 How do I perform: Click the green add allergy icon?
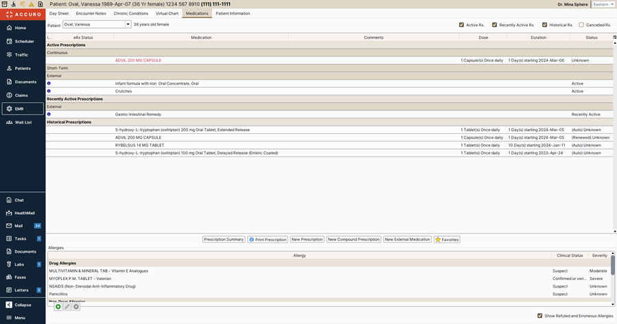coord(58,307)
